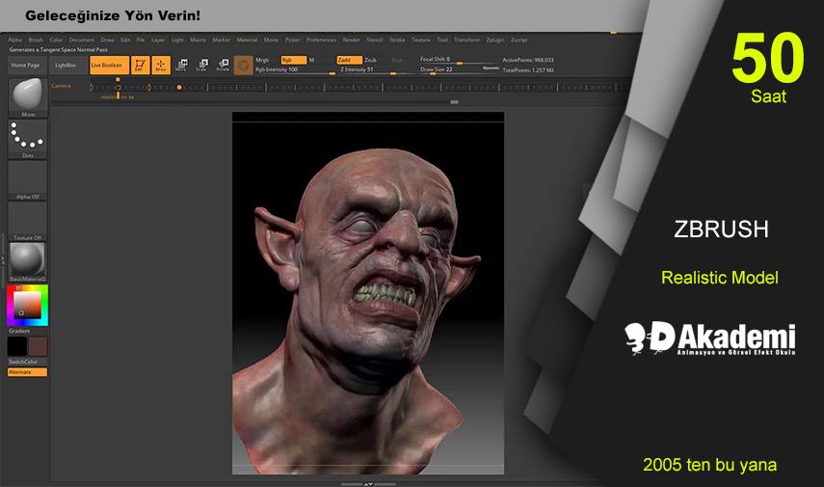Open the BasicMaterial2 material sphere
This screenshot has height=487, width=824.
point(27,258)
